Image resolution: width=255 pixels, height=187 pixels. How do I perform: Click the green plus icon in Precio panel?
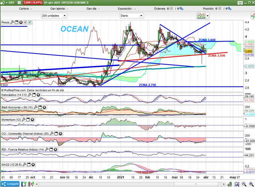tap(30, 22)
